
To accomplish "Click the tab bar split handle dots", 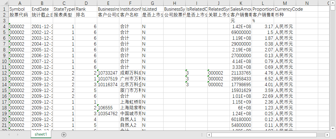I will [x=202, y=135].
